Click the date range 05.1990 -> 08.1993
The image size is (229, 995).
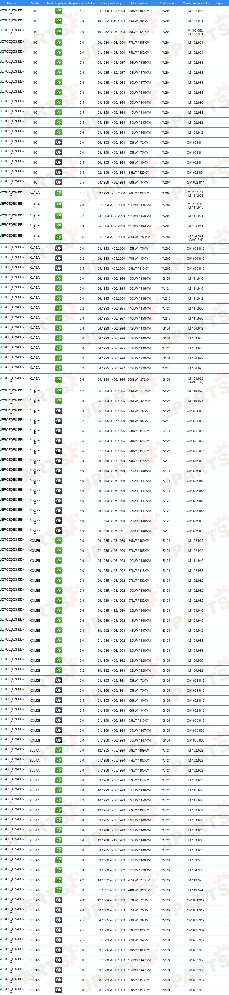click(111, 122)
